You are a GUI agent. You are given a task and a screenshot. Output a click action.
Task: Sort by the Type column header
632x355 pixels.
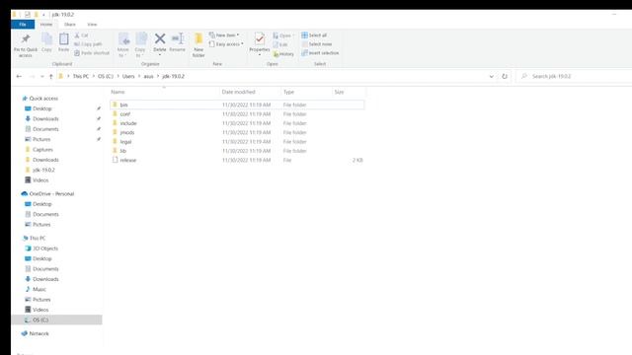(307, 92)
